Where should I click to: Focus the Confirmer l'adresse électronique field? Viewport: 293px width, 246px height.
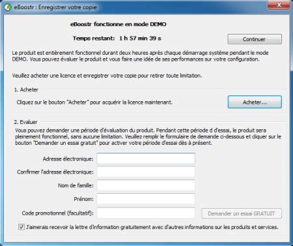coord(146,172)
